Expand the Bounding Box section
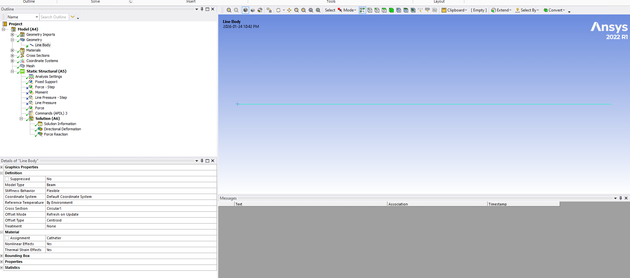Viewport: 630px width, 278px height. click(x=2, y=256)
